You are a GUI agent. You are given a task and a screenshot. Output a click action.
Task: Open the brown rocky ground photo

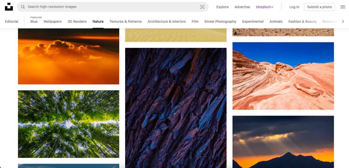pyautogui.click(x=283, y=32)
